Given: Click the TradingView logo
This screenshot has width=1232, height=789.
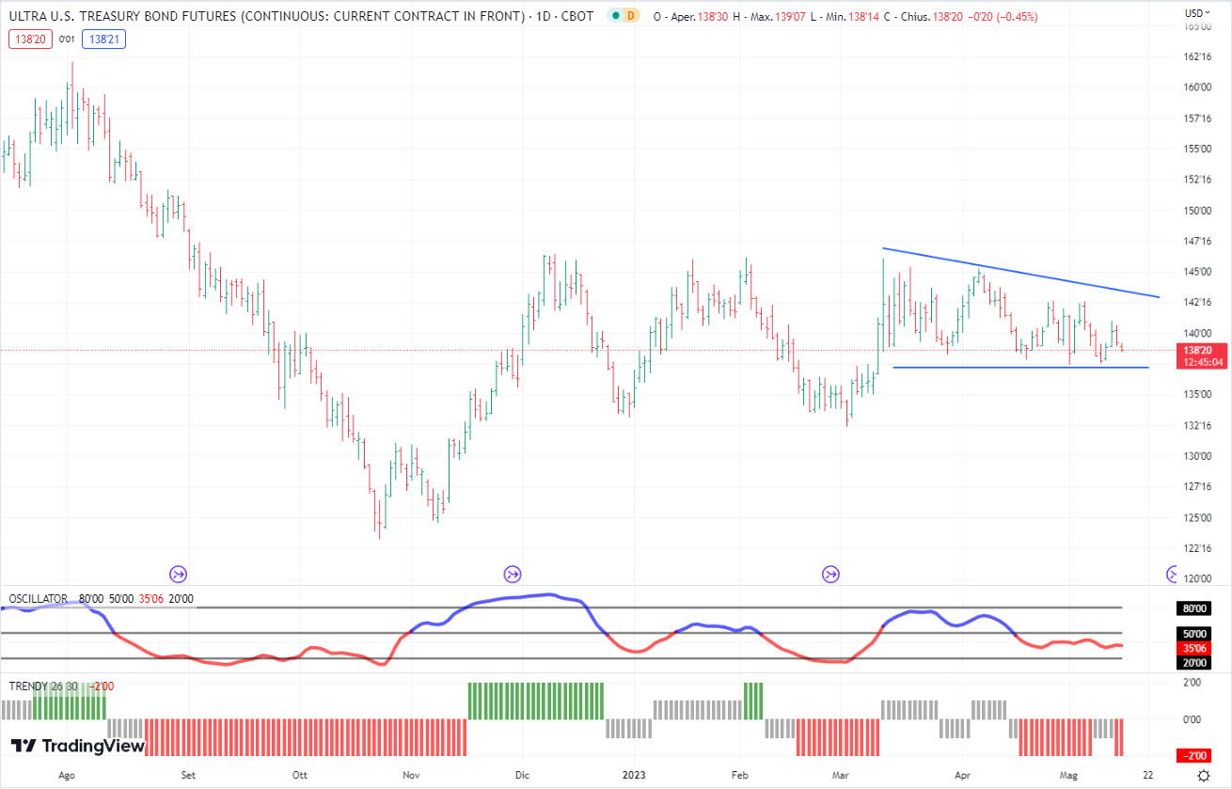Looking at the screenshot, I should [x=78, y=746].
